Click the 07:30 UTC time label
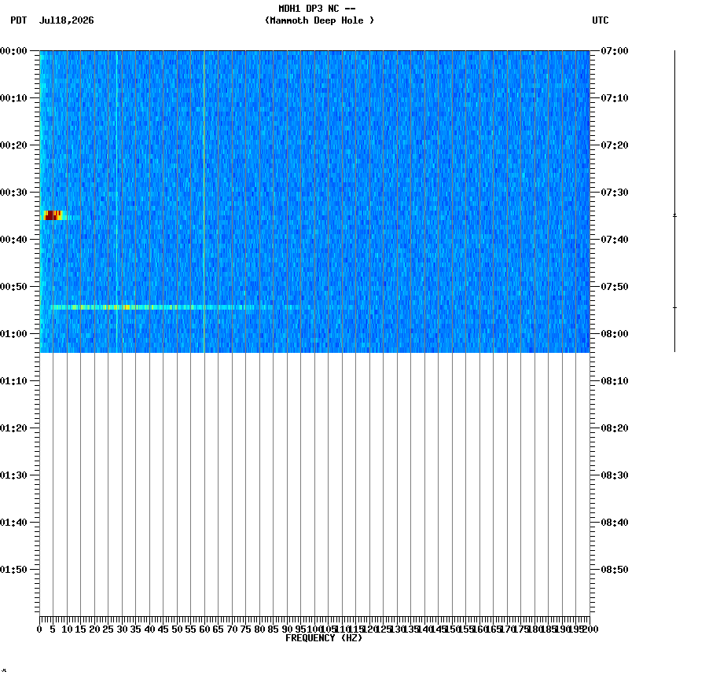Image resolution: width=709 pixels, height=679 pixels. (x=615, y=192)
